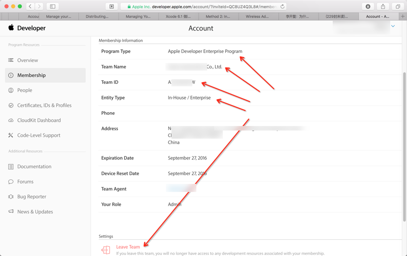
Task: Click the Forums speech bubble icon
Action: [x=11, y=182]
